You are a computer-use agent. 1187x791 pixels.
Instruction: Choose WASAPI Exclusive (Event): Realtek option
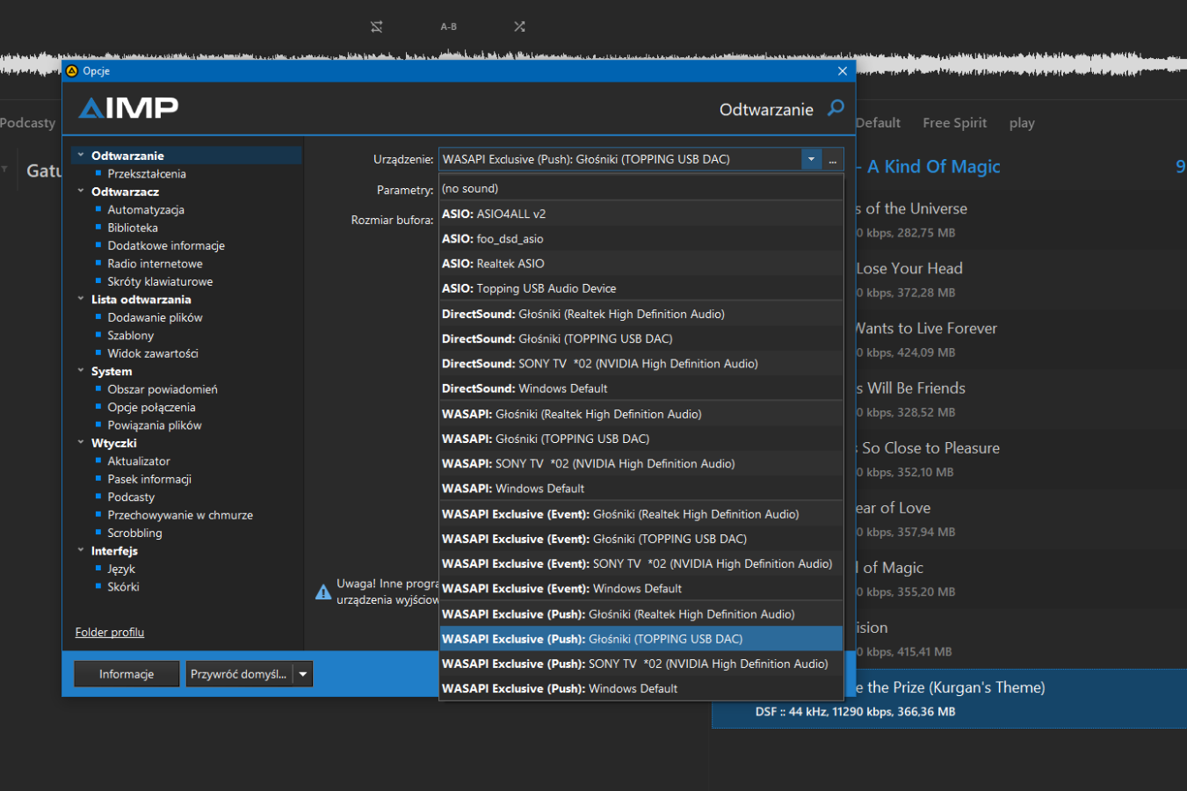point(641,514)
